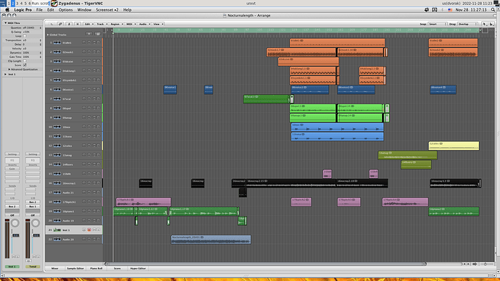Click the Link chain toolbar icon
This screenshot has height=281, width=500.
tap(60, 24)
